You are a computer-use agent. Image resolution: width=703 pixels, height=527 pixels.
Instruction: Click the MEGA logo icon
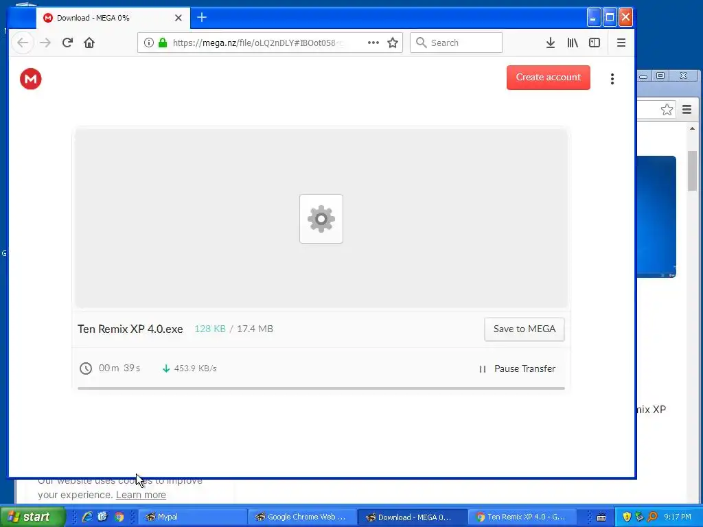click(30, 79)
